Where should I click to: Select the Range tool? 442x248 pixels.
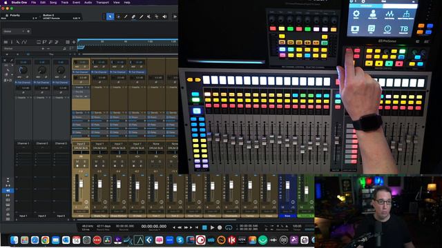pos(118,17)
